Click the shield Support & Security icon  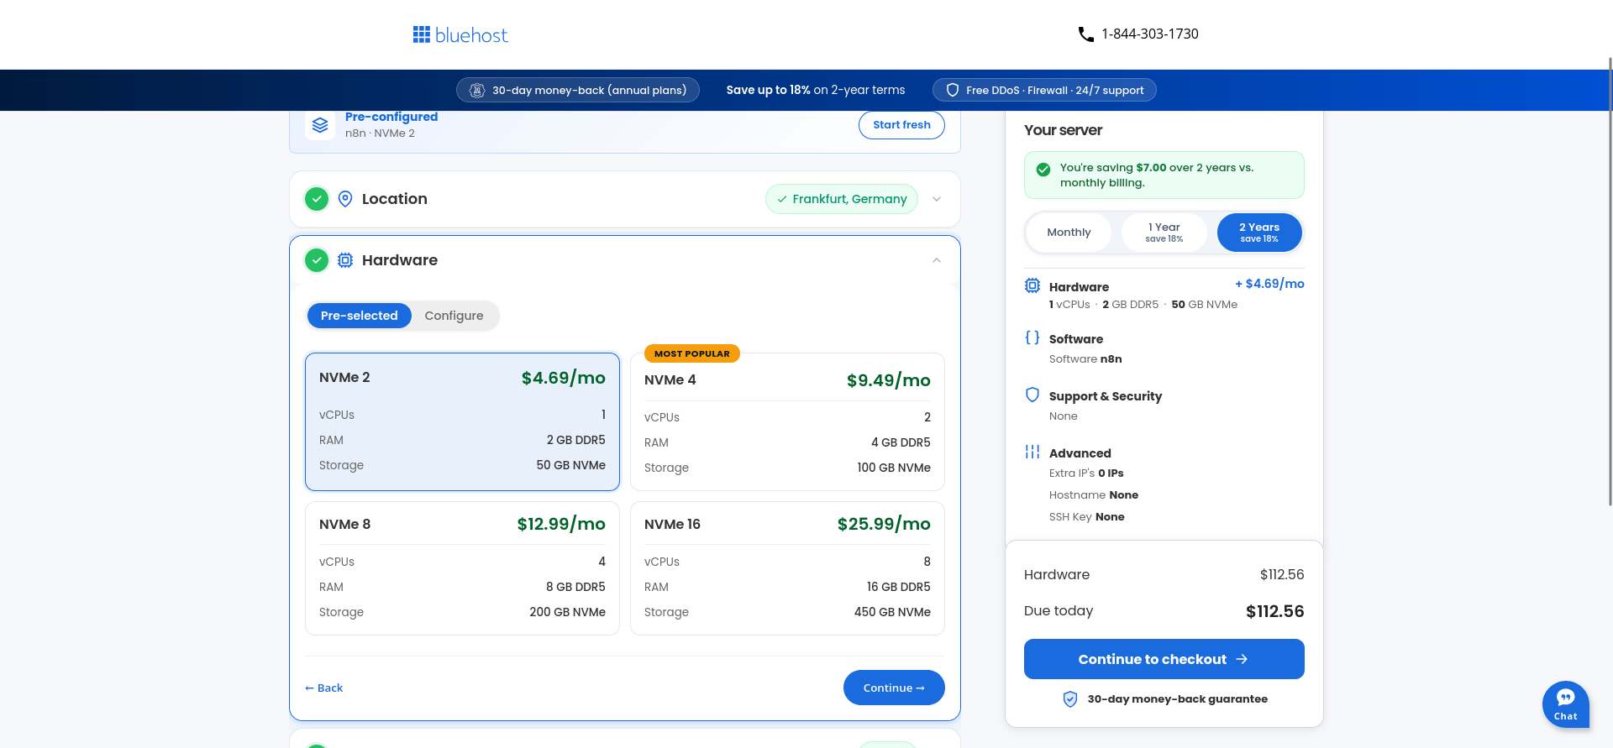(x=1032, y=395)
